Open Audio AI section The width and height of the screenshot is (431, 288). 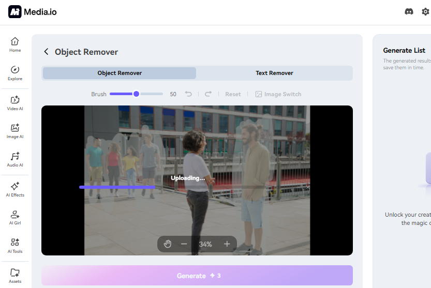(x=15, y=159)
